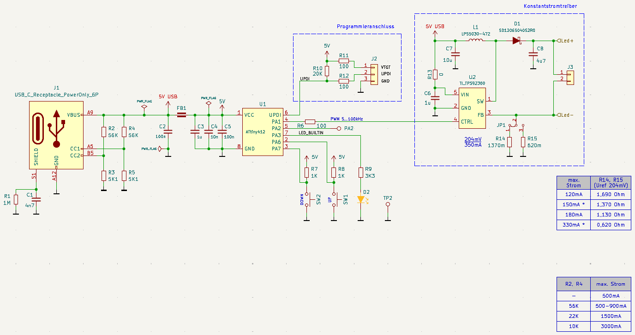Select the ATtiny412 microcontroller symbol U1
Viewport: 635px width, 335px height.
click(263, 132)
